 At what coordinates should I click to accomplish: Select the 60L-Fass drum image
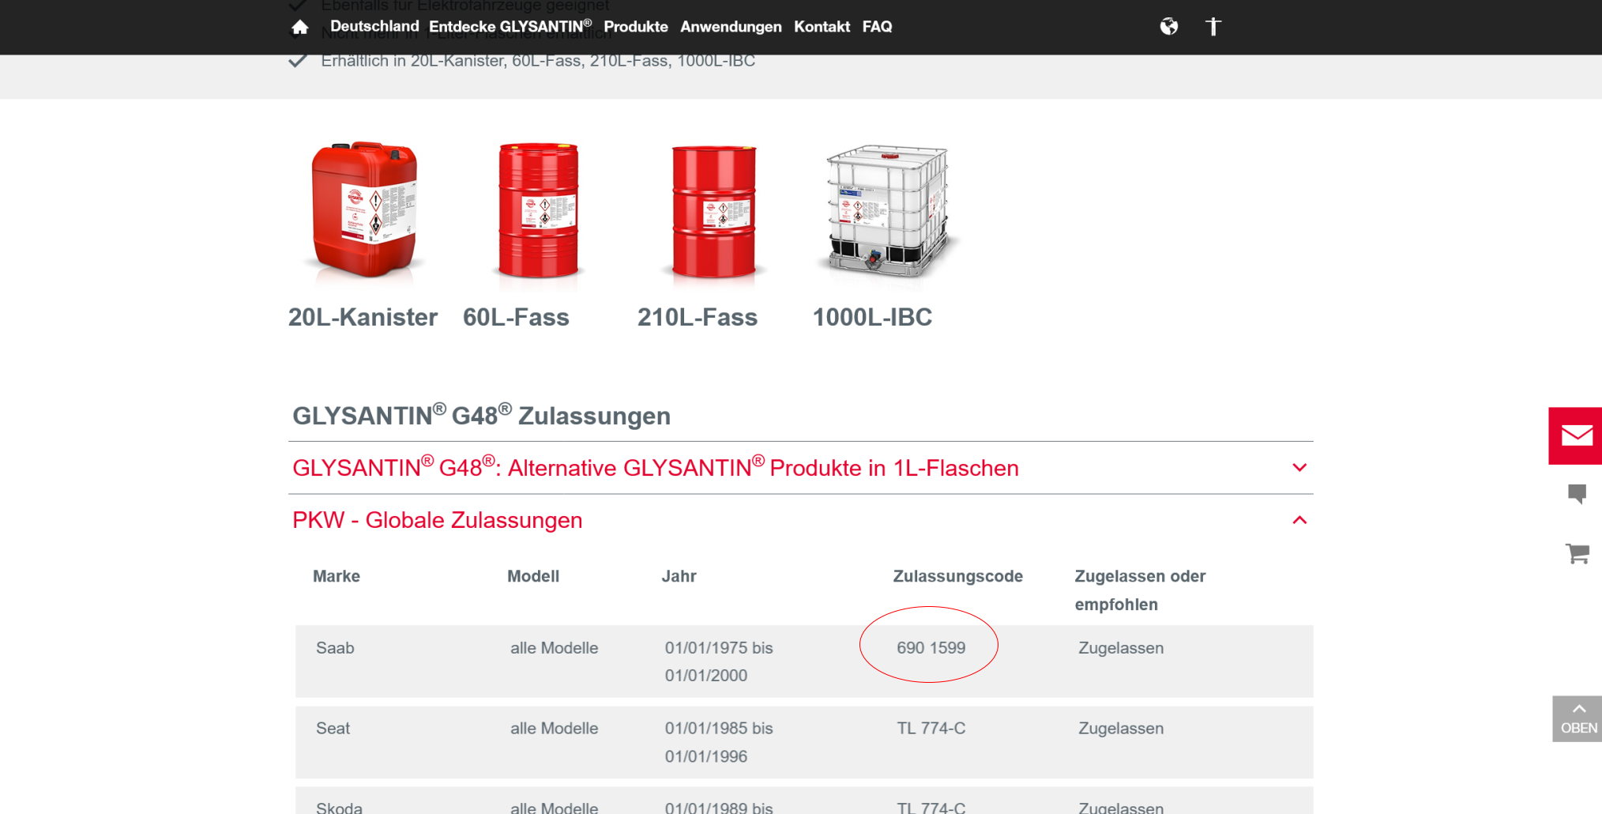click(539, 210)
